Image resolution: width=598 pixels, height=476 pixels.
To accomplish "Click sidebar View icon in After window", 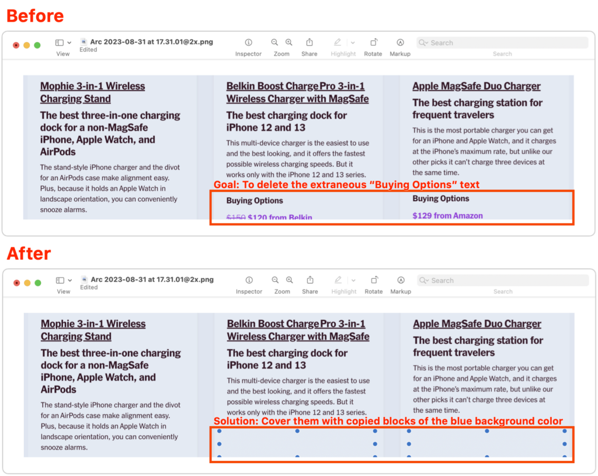I will 60,281.
